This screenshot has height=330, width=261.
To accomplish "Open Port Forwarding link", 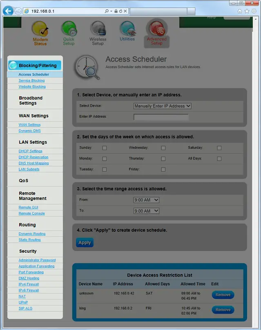I will coord(31,272).
